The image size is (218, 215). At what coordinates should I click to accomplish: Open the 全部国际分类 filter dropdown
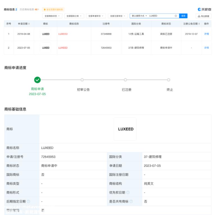tap(74, 16)
